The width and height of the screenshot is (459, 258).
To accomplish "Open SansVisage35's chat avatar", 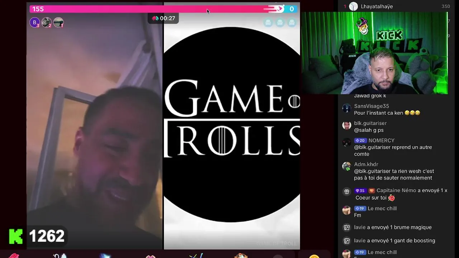I will pyautogui.click(x=346, y=108).
